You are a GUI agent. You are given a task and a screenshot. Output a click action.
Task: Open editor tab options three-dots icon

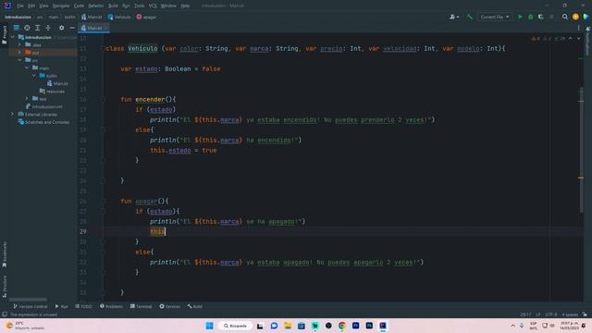(x=578, y=28)
